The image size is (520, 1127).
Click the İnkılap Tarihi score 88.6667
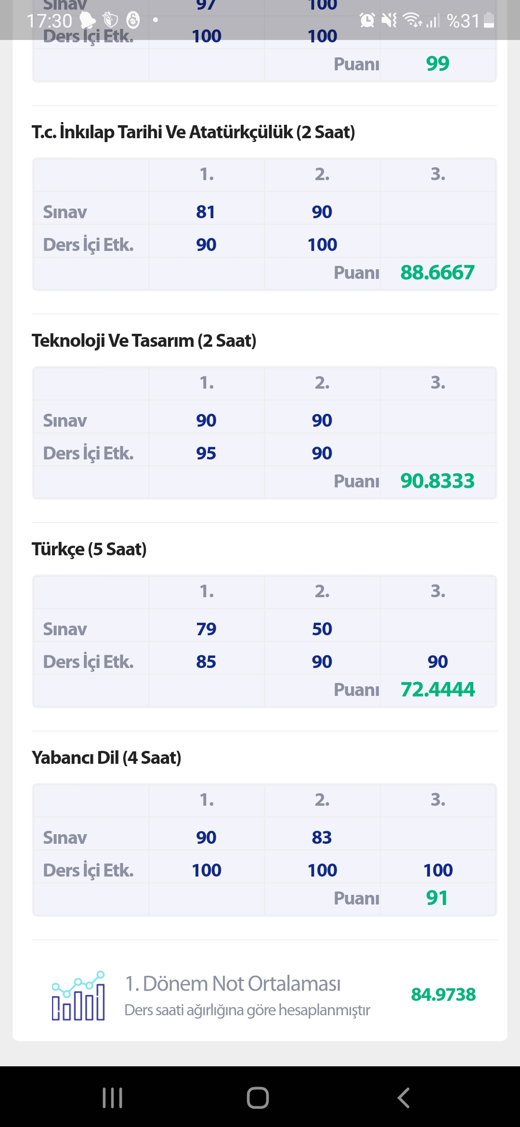(437, 272)
